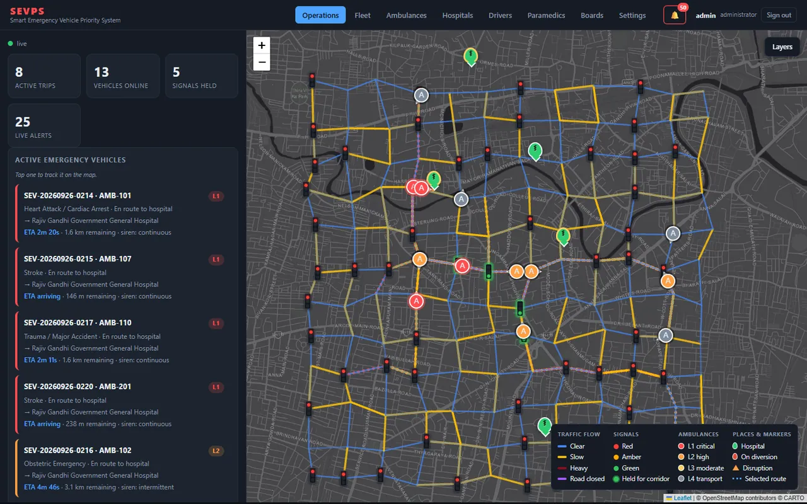The width and height of the screenshot is (807, 504).
Task: Track the grey ambulance marker on College Road
Action: pos(461,199)
